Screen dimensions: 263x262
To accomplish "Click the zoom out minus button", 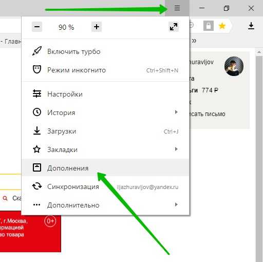I will (37, 27).
